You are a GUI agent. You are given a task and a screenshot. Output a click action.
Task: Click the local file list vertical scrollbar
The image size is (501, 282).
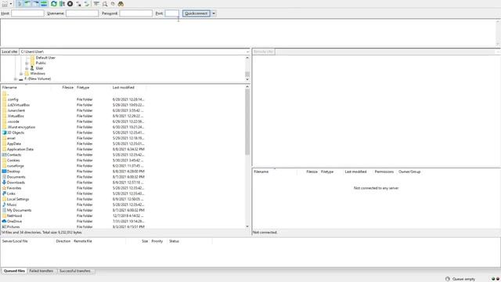(247, 121)
